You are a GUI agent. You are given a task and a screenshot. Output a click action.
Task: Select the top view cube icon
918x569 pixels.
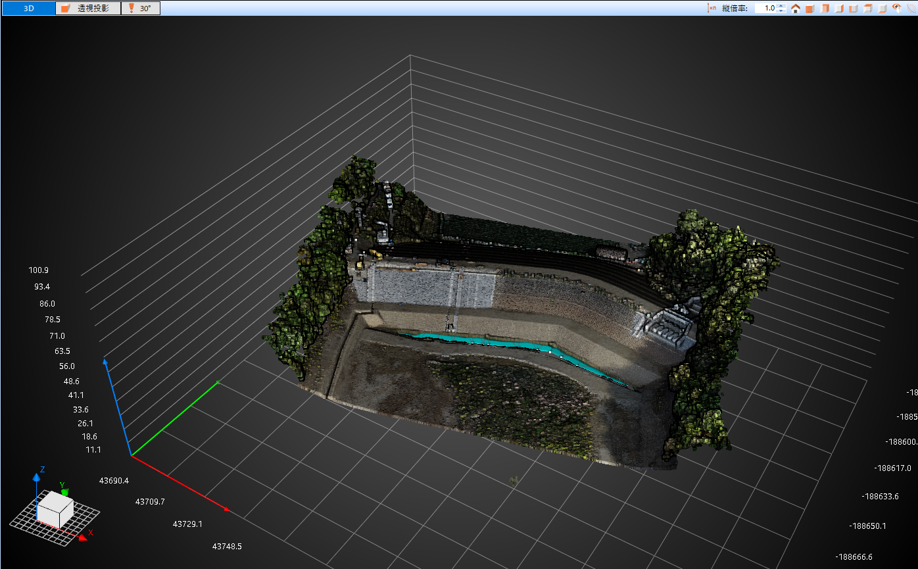(x=868, y=9)
